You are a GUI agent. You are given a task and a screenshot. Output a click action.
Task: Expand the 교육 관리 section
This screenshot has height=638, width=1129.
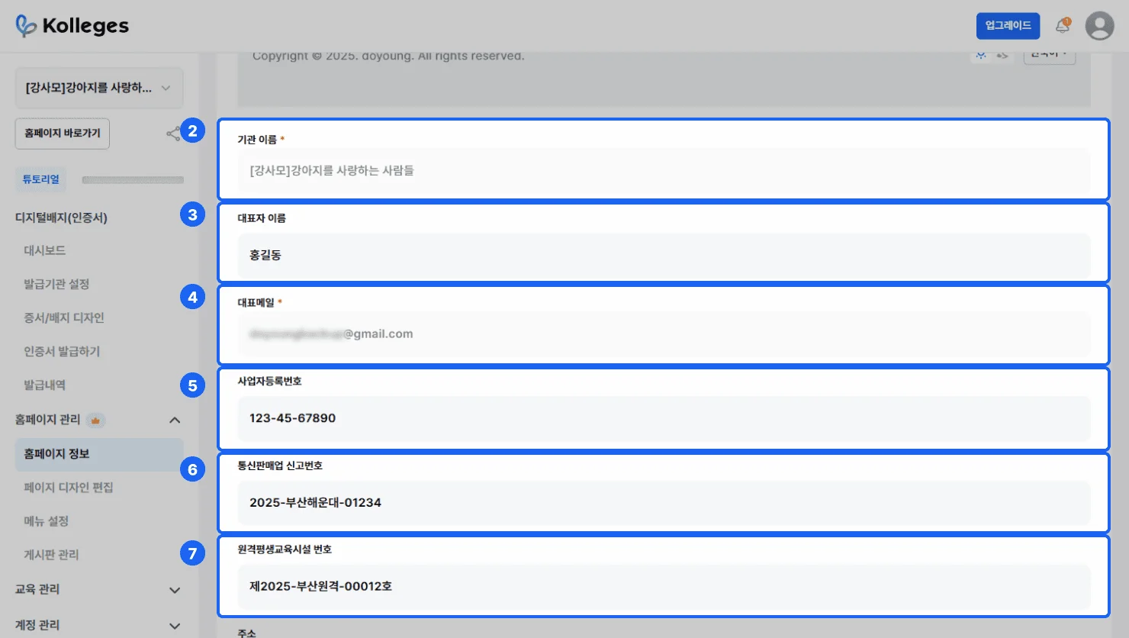pyautogui.click(x=175, y=590)
